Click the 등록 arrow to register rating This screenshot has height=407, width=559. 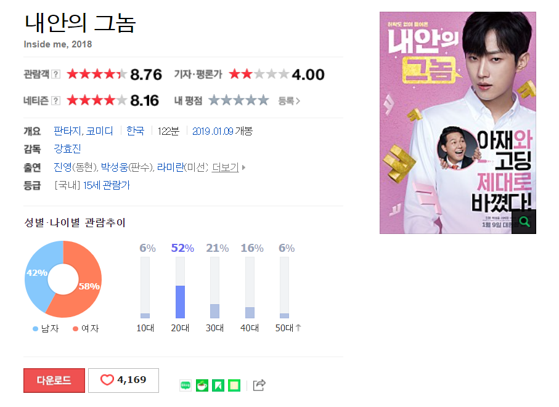tap(289, 101)
